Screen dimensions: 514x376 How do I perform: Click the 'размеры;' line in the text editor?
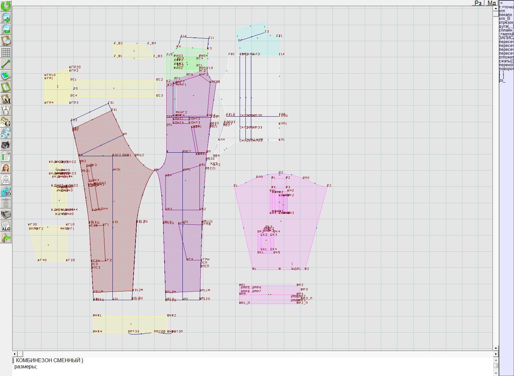pyautogui.click(x=26, y=366)
